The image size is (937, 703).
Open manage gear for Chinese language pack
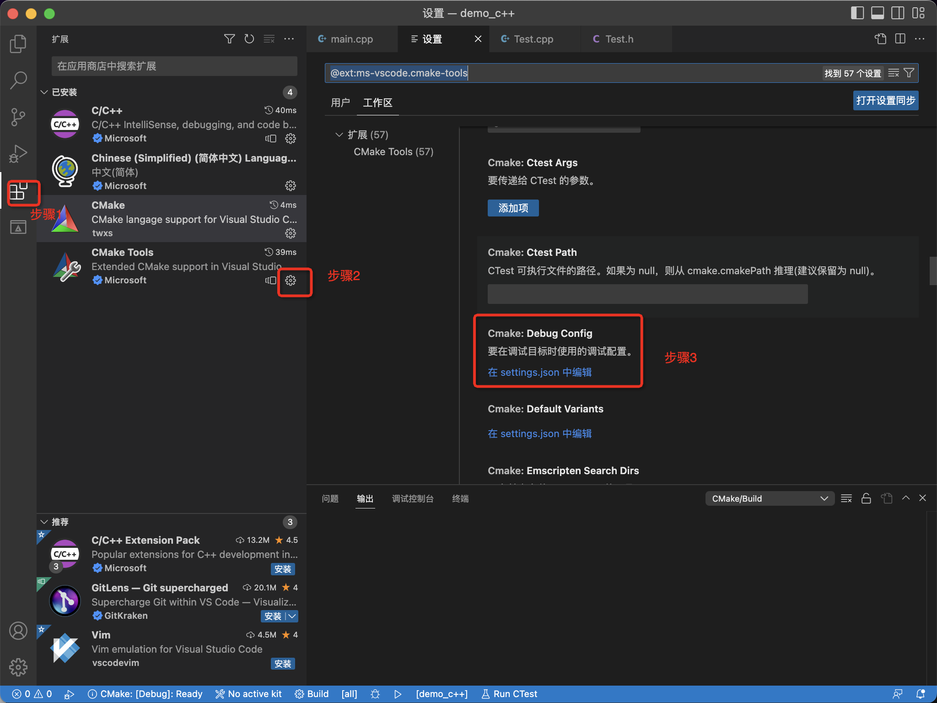291,185
